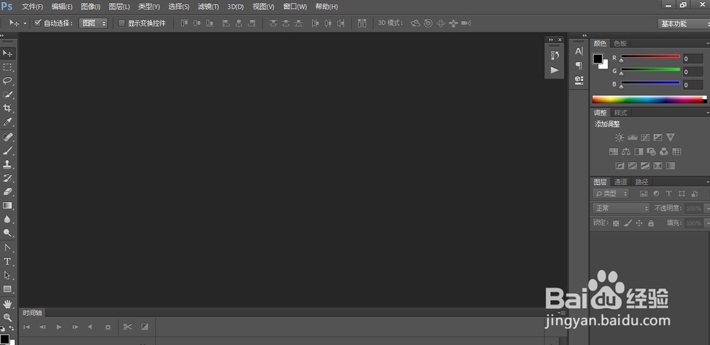Viewport: 710px width, 345px height.
Task: Play the timeline
Action: 59,327
